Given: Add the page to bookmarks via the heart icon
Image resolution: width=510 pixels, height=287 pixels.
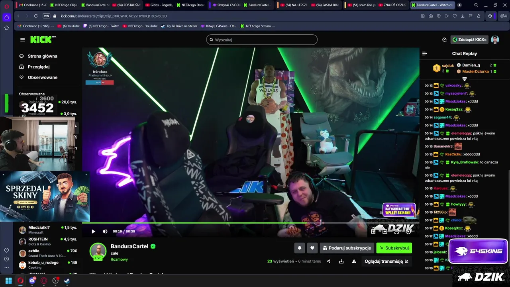Looking at the screenshot, I should [455, 16].
